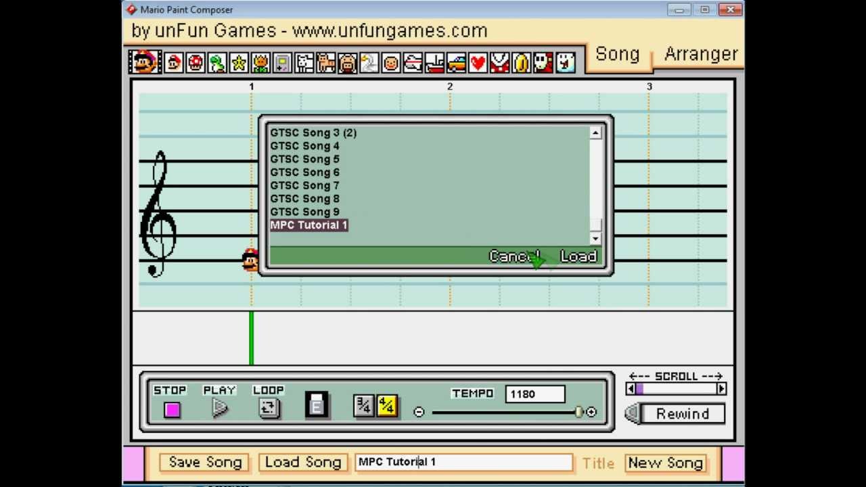Click the tempo value field showing 1180
The image size is (866, 487).
(535, 394)
